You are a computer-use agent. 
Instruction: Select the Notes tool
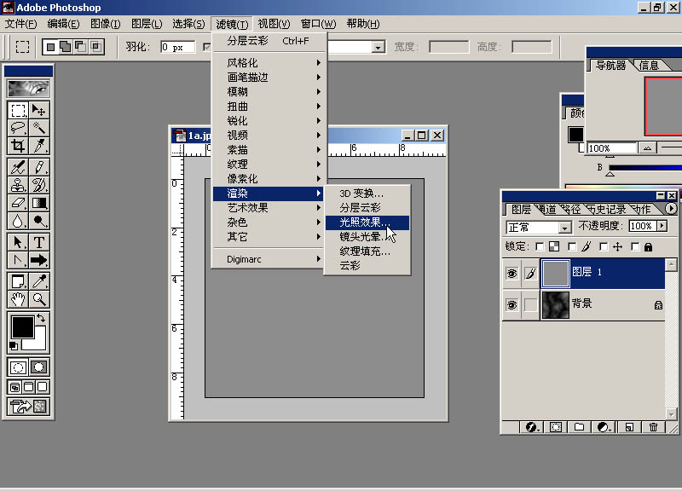click(18, 282)
